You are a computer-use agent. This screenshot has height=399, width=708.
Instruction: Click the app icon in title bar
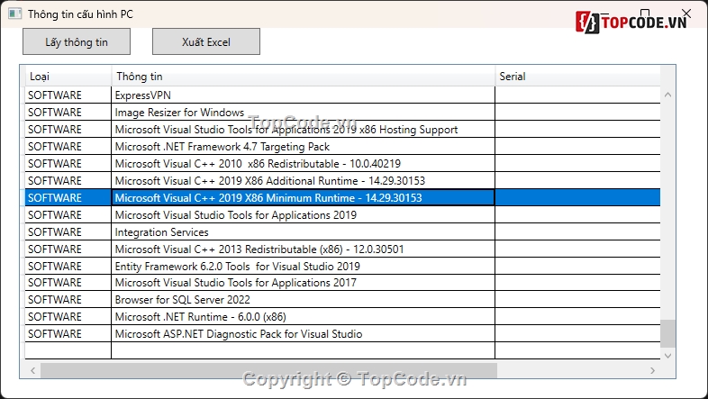pyautogui.click(x=14, y=14)
